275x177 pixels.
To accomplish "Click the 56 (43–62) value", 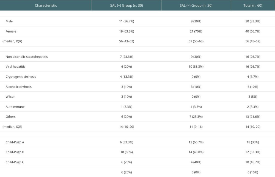I will [127, 41].
